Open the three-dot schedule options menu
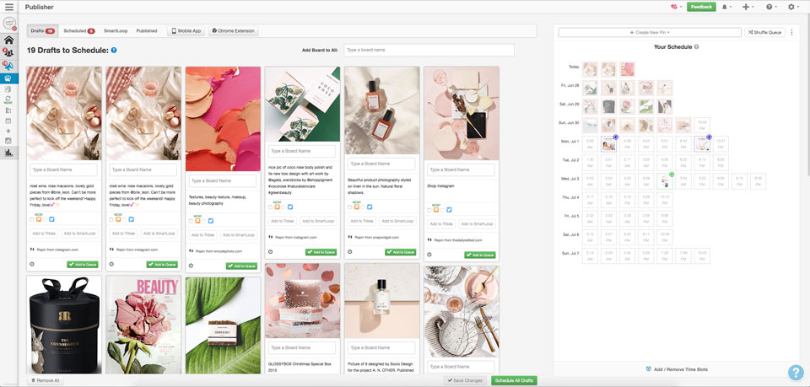The height and width of the screenshot is (387, 810). 792,32
